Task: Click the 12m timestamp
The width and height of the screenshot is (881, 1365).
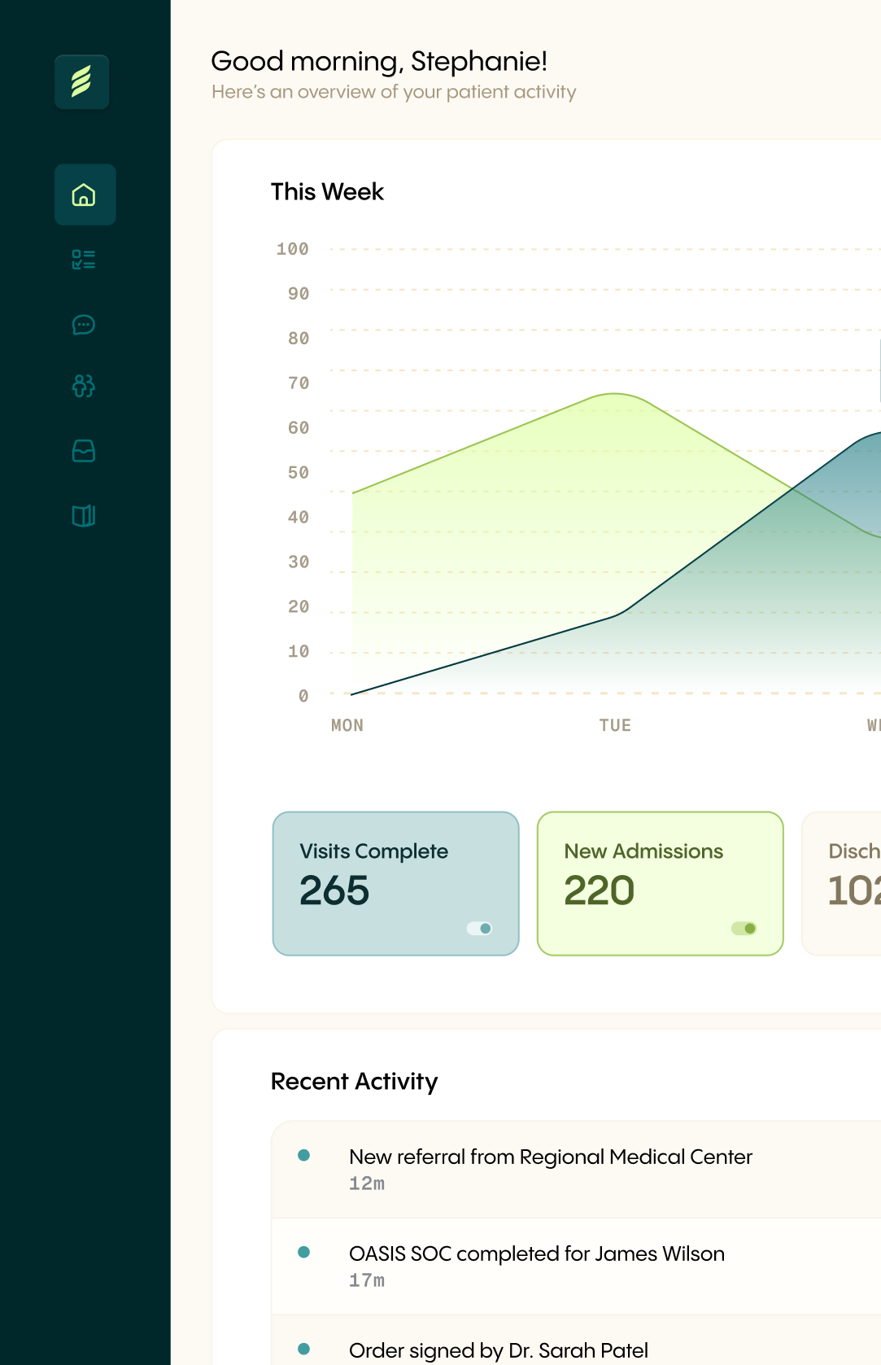Action: [x=367, y=1183]
